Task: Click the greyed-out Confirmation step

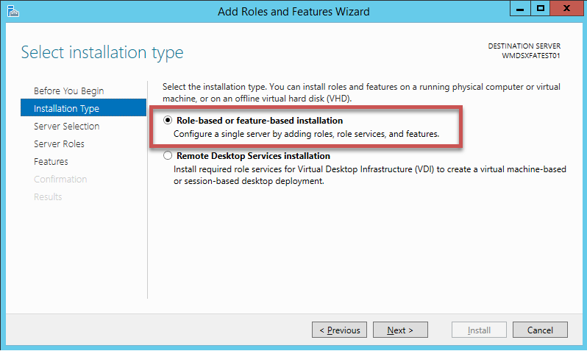Action: click(60, 179)
